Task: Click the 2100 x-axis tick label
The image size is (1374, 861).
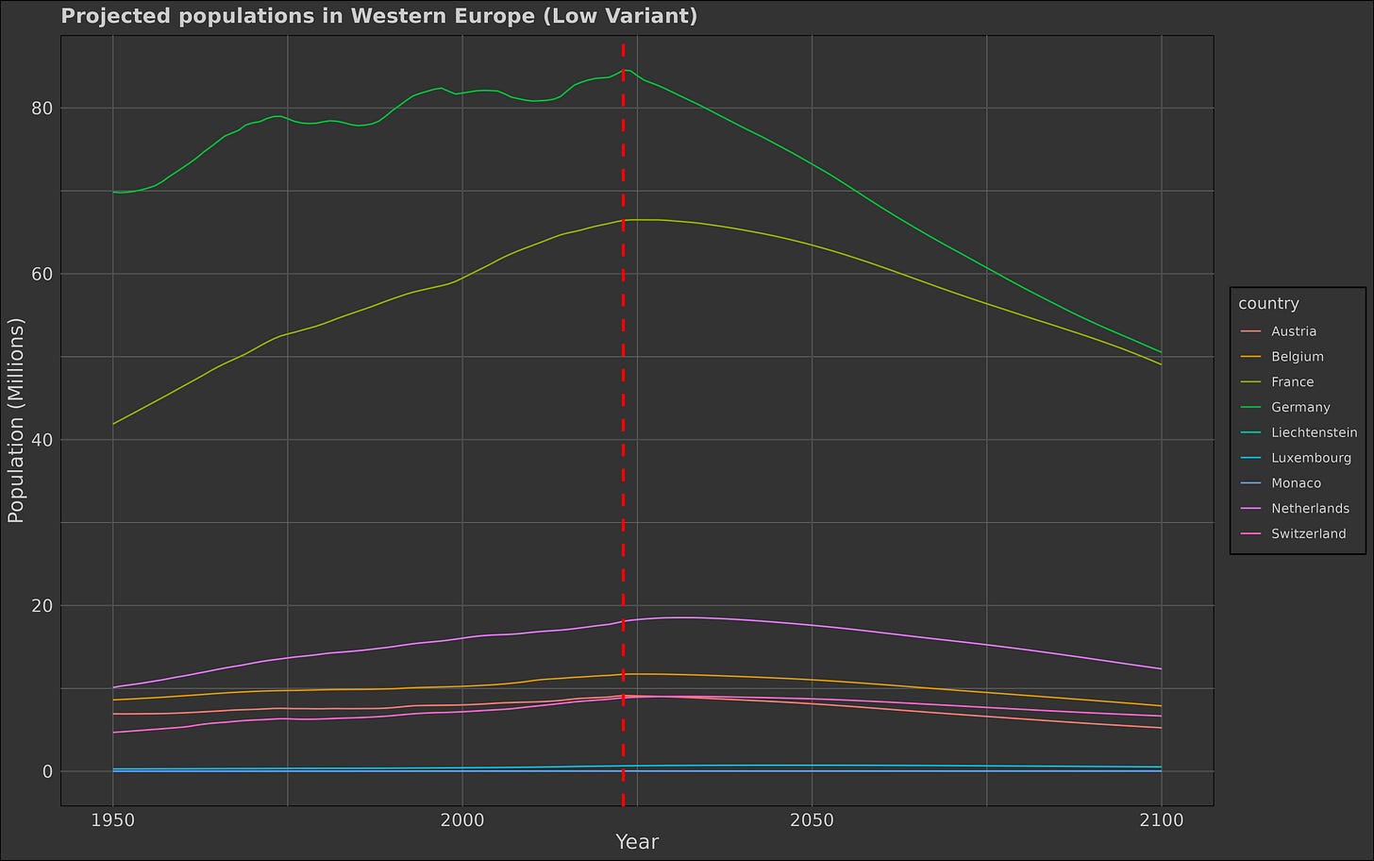Action: (x=1161, y=820)
